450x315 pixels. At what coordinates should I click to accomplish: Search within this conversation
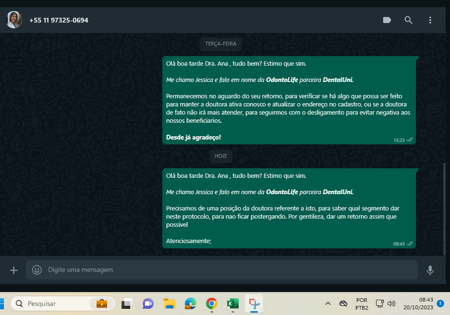408,20
